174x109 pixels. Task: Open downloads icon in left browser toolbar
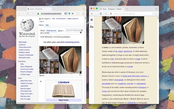(x=83, y=13)
